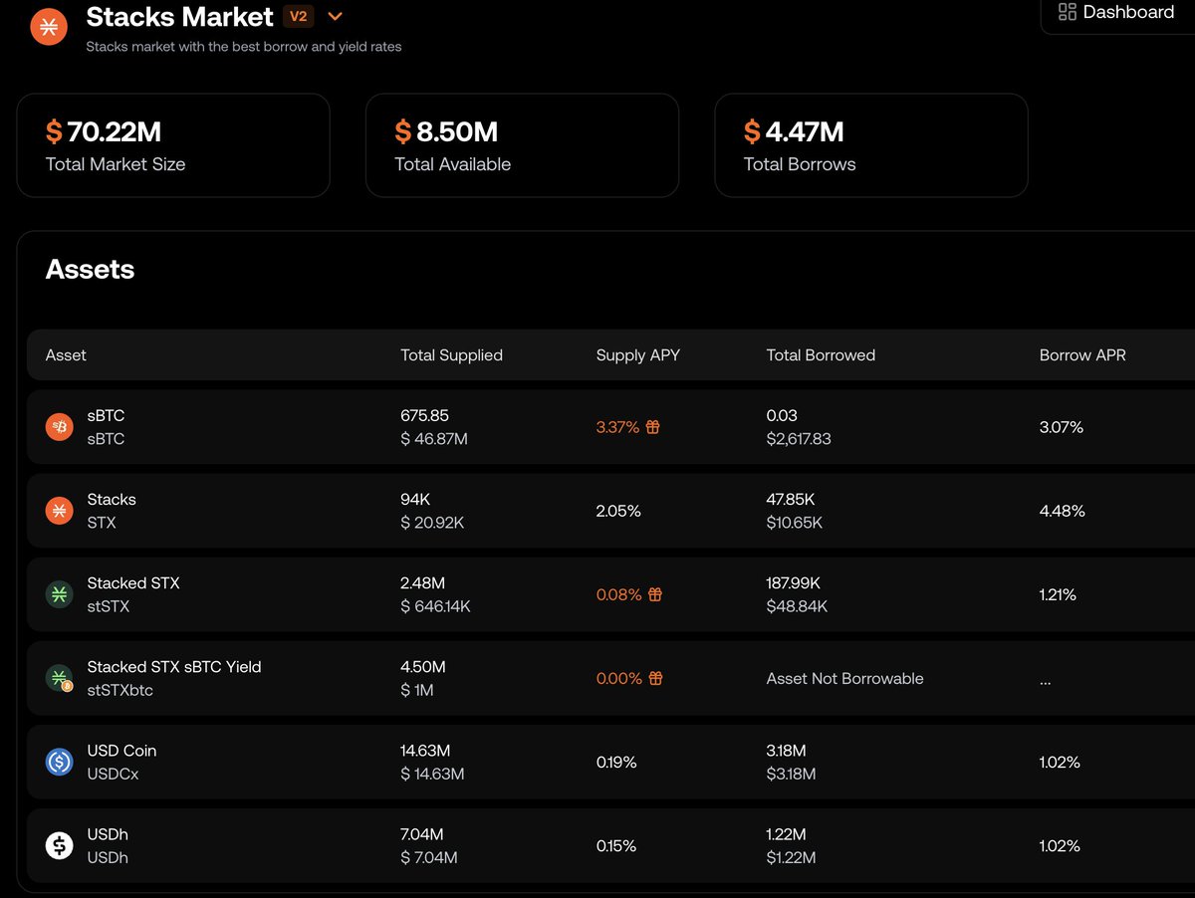Click the 1.21% borrow APR value
This screenshot has width=1195, height=898.
(1058, 594)
